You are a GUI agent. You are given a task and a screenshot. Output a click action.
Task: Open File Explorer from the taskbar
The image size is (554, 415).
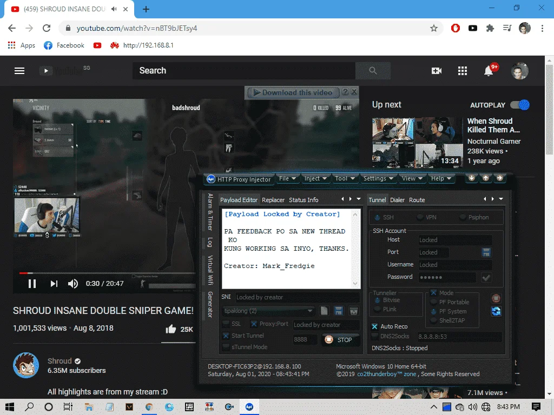tap(89, 407)
